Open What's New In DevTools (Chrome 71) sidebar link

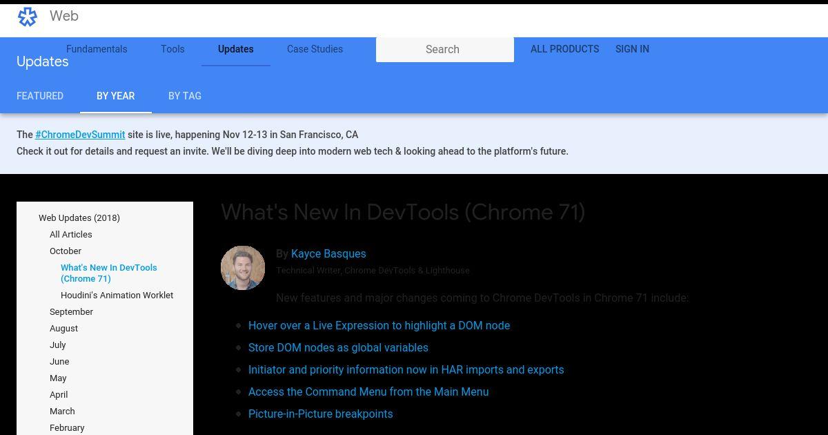(x=109, y=273)
